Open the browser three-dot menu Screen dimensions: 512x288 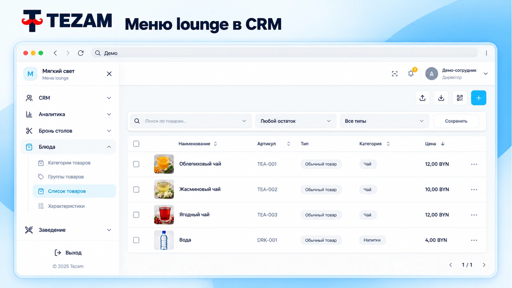click(486, 53)
